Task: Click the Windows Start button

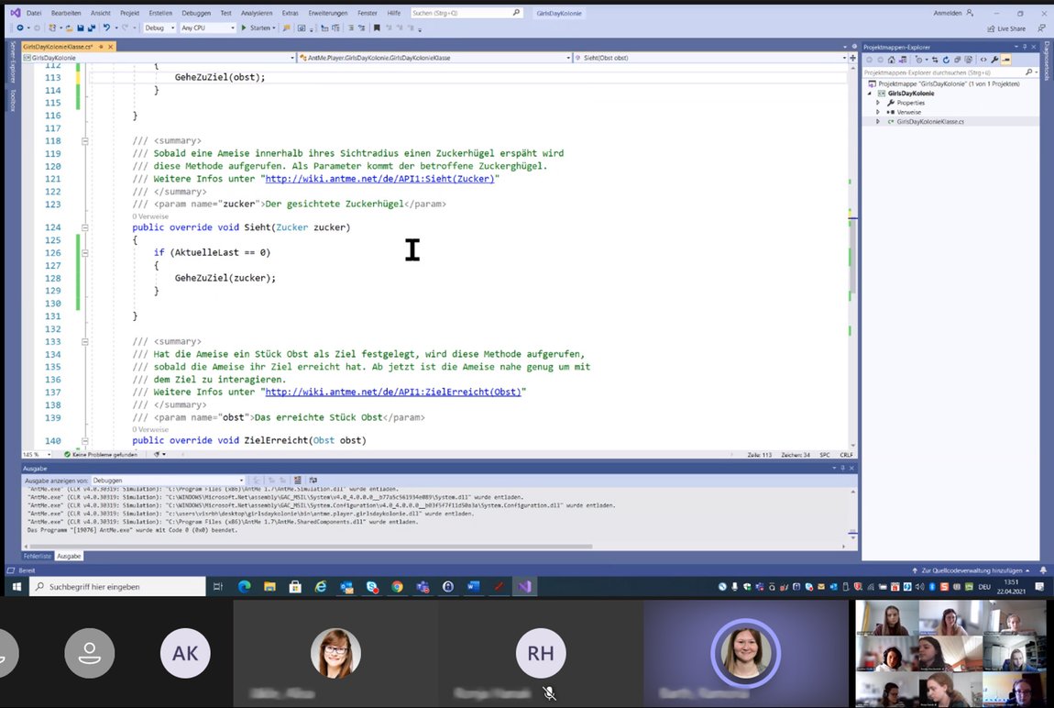Action: 16,587
